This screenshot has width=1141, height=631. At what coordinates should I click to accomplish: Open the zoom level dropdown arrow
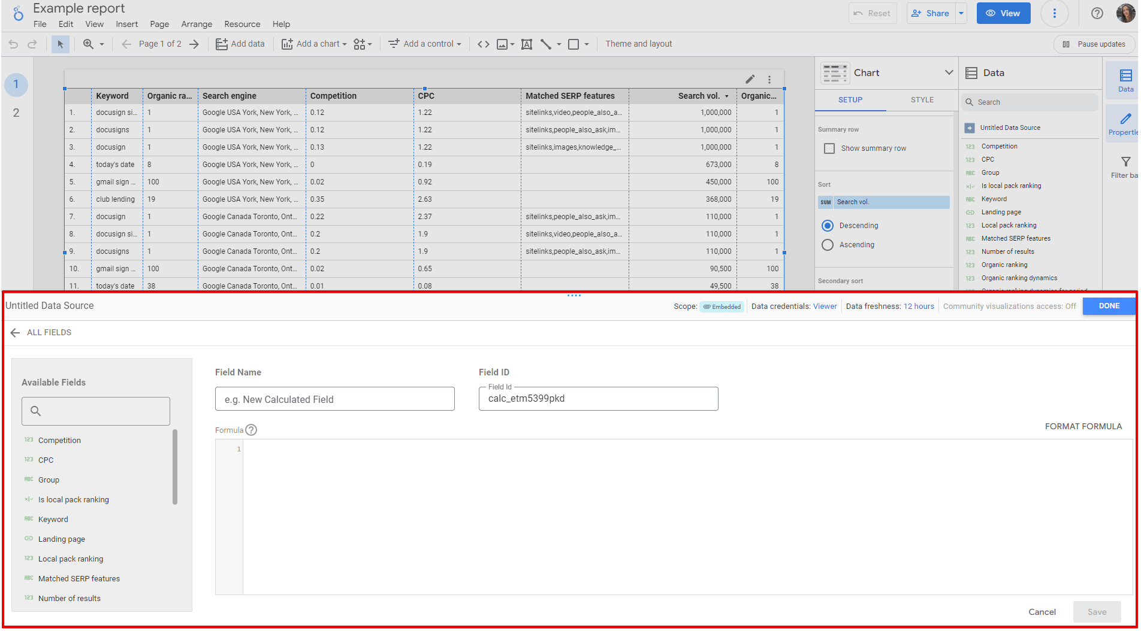[x=102, y=44]
